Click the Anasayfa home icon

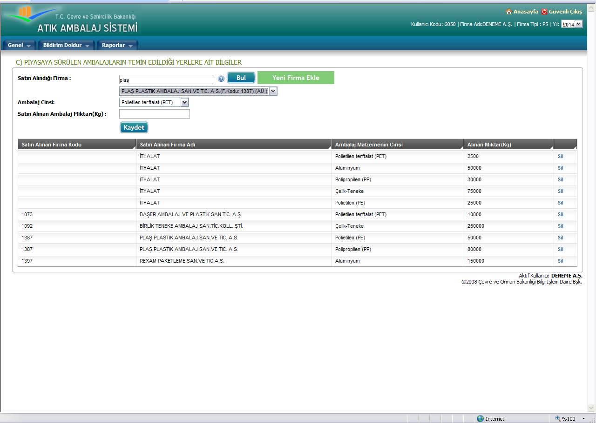tap(508, 12)
